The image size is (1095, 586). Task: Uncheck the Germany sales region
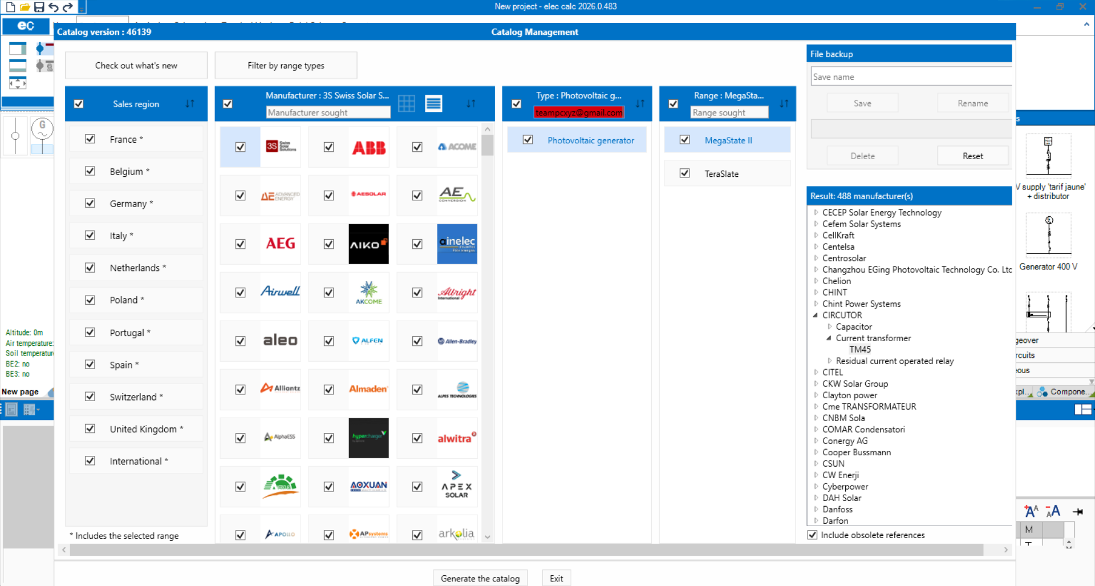90,203
